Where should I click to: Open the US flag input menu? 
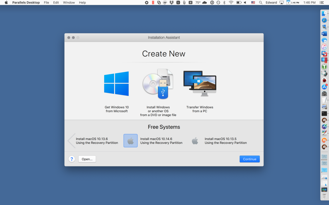coord(253,3)
